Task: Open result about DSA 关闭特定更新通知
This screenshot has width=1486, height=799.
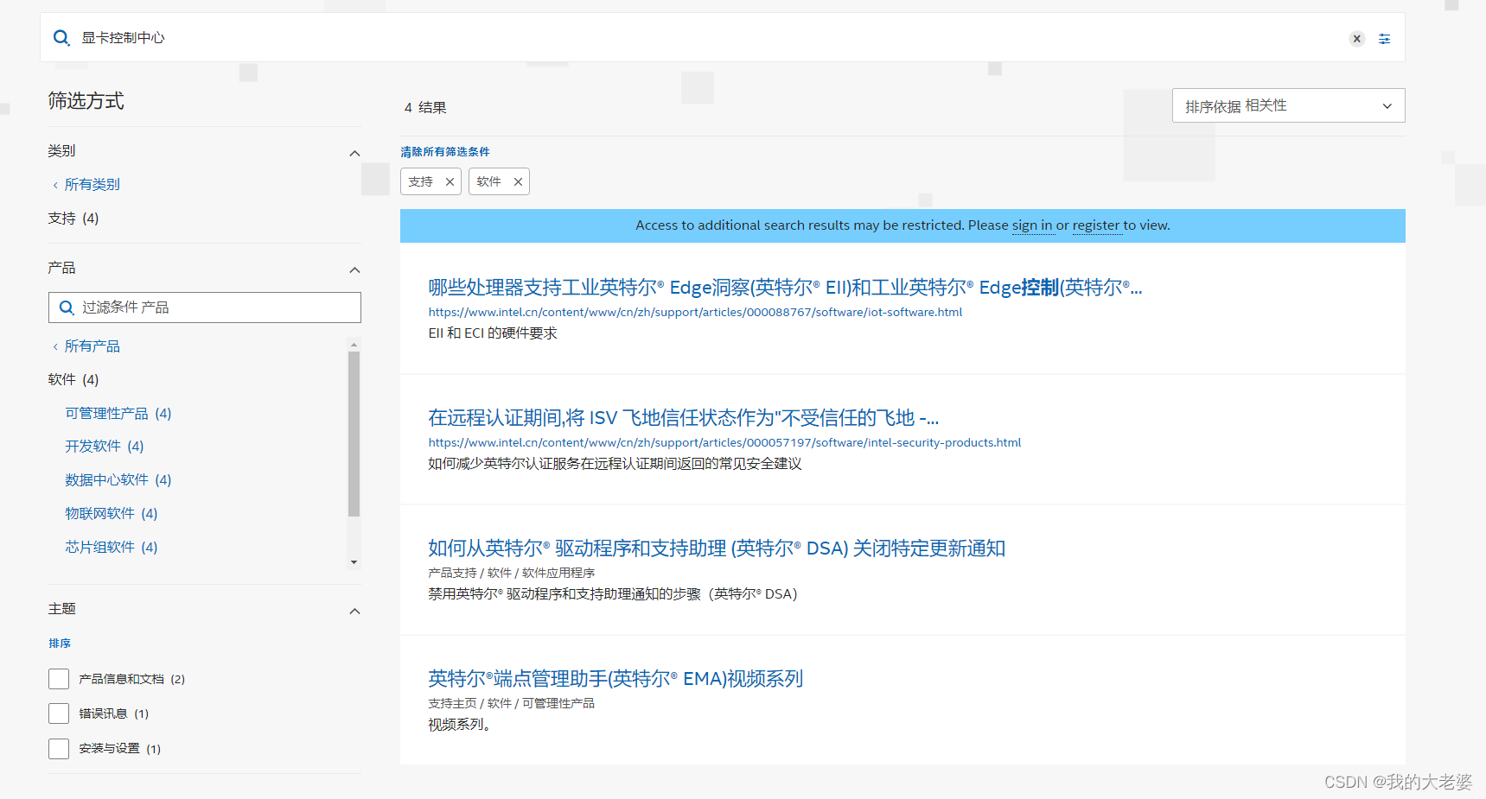Action: 717,549
